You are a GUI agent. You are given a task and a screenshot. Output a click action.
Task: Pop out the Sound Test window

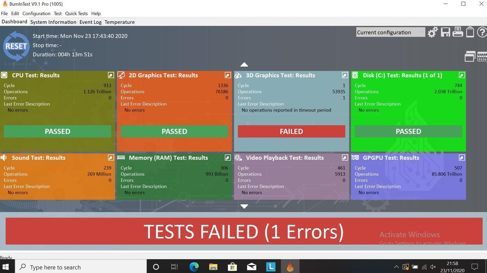click(111, 158)
